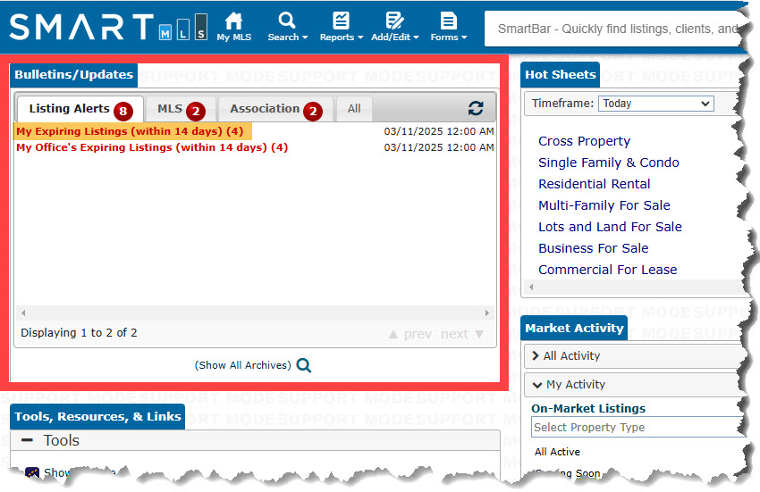The height and width of the screenshot is (492, 760).
Task: Open Commercial For Lease hot sheet
Action: (x=607, y=270)
